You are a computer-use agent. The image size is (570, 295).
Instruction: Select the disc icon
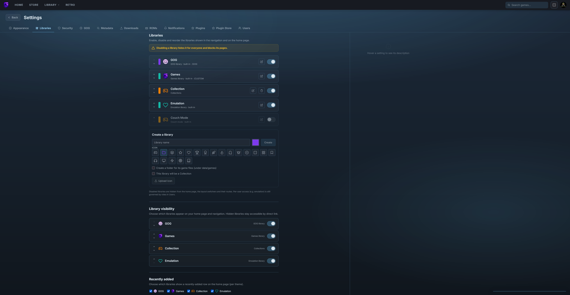[247, 153]
